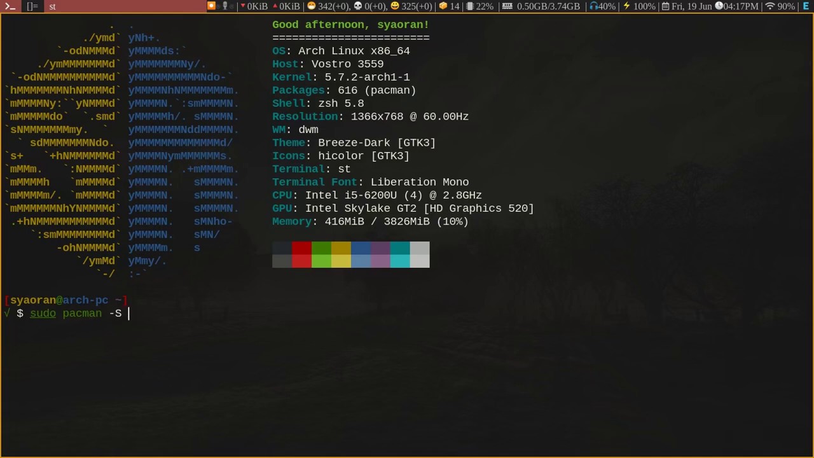Viewport: 814px width, 458px height.
Task: Click the Fri, 19 Jun date text
Action: click(x=692, y=6)
